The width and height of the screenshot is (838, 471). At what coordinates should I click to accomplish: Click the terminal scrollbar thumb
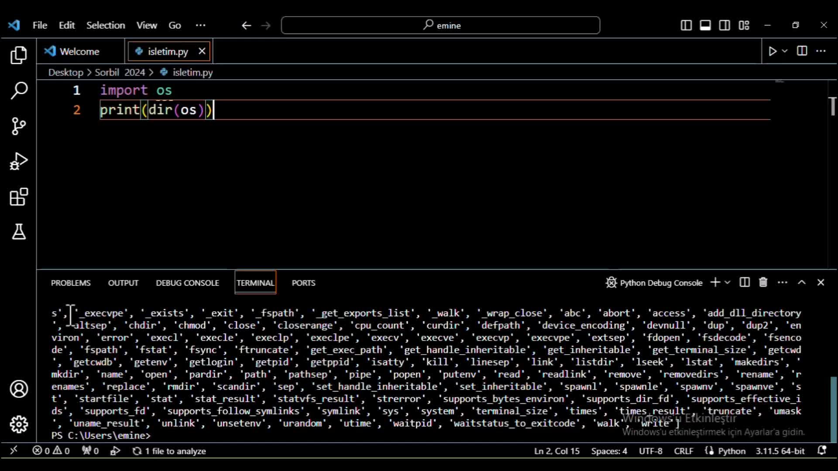[x=834, y=409]
